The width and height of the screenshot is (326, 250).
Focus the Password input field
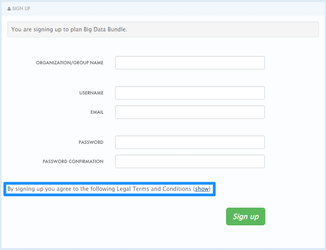pyautogui.click(x=190, y=142)
